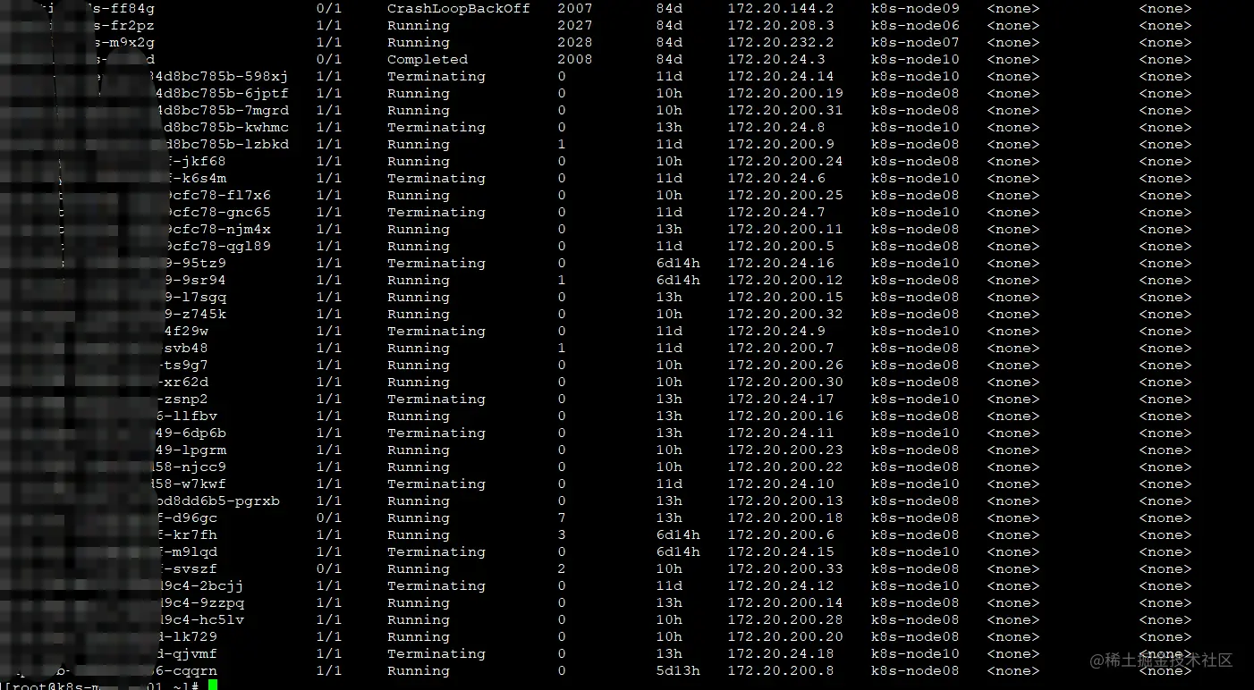Select restart count 2028
This screenshot has width=1254, height=690.
pos(574,43)
